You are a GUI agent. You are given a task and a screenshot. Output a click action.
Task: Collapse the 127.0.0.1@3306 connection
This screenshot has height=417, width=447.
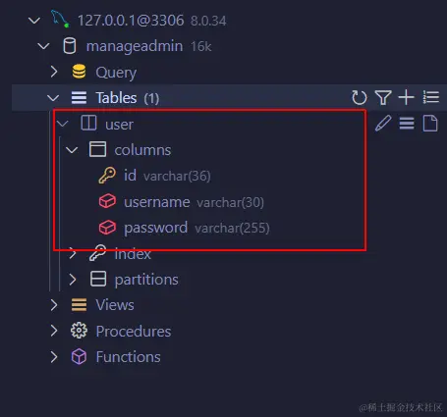34,21
